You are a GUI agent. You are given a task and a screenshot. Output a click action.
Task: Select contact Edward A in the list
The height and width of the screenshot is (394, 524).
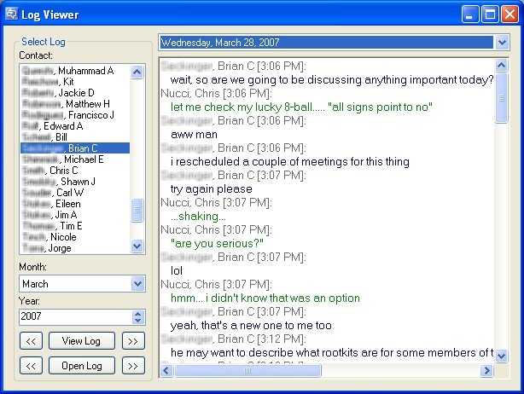(75, 126)
